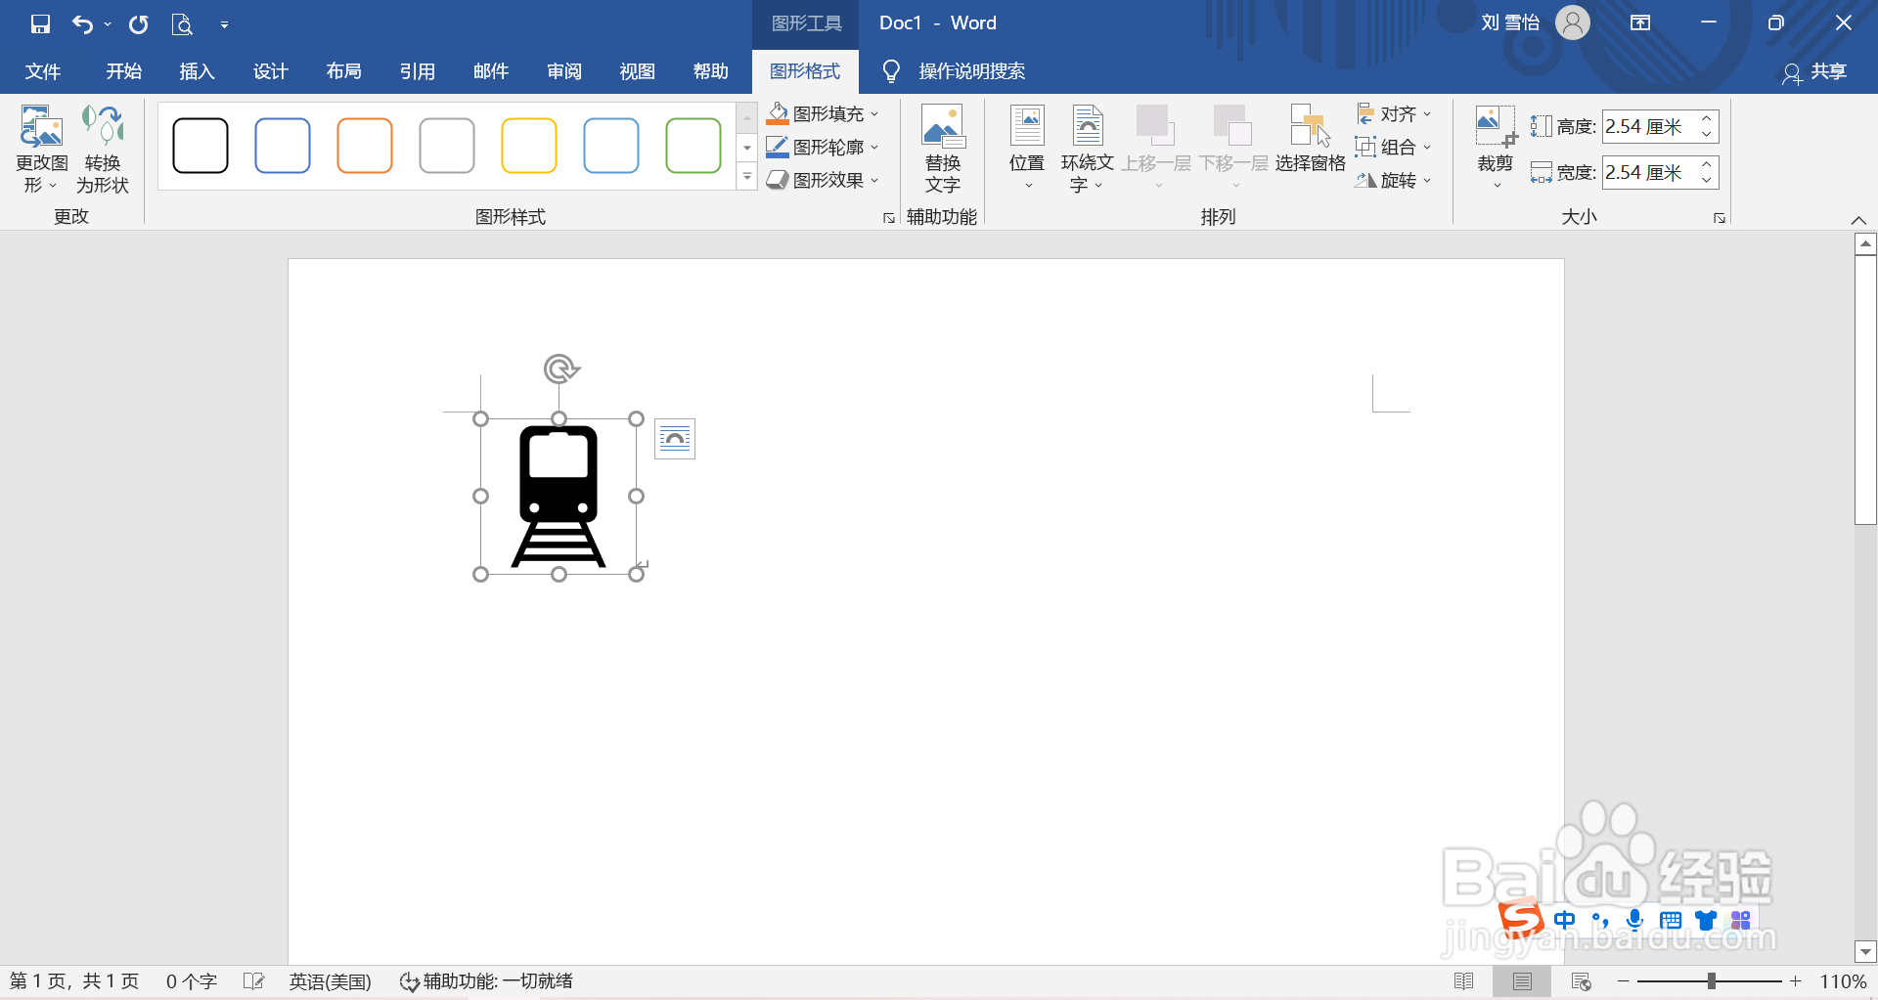
Task: Open the 选择窗格 selection pane
Action: (x=1308, y=137)
